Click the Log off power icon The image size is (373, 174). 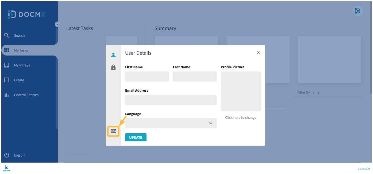tap(7, 155)
